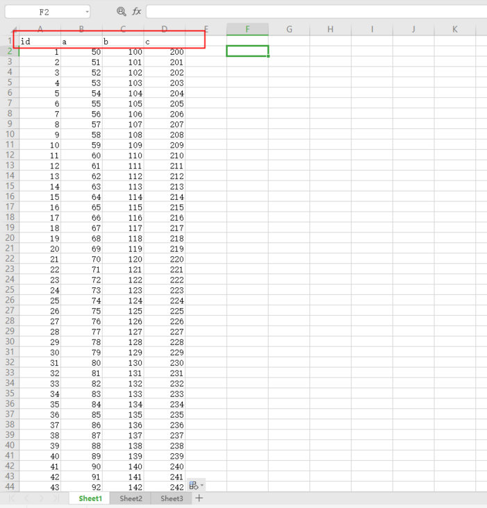Click the select-all corner triangle
Viewport: 487px width, 508px height.
coord(15,29)
